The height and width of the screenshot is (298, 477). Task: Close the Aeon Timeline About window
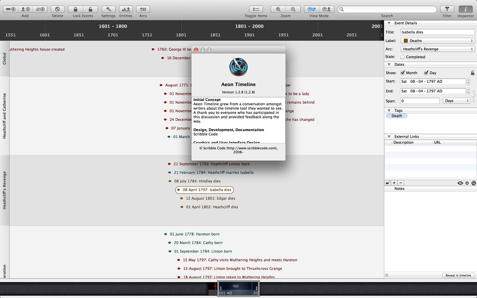click(x=196, y=50)
